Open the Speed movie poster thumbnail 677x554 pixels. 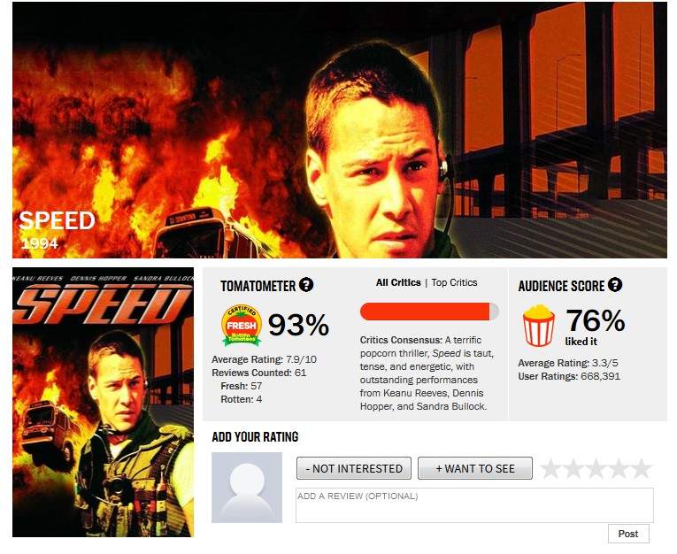click(x=103, y=403)
